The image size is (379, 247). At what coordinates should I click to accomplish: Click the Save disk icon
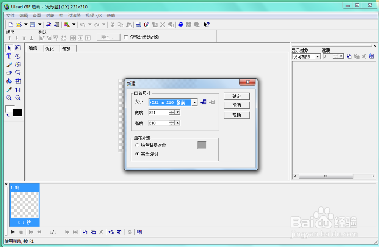pos(32,25)
